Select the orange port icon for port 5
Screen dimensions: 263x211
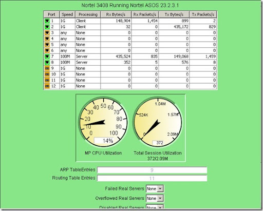tap(47, 45)
